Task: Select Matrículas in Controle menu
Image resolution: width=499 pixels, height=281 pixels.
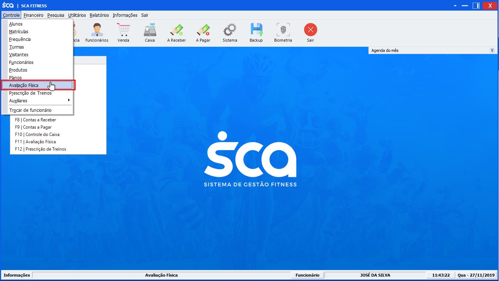Action: coord(37,31)
